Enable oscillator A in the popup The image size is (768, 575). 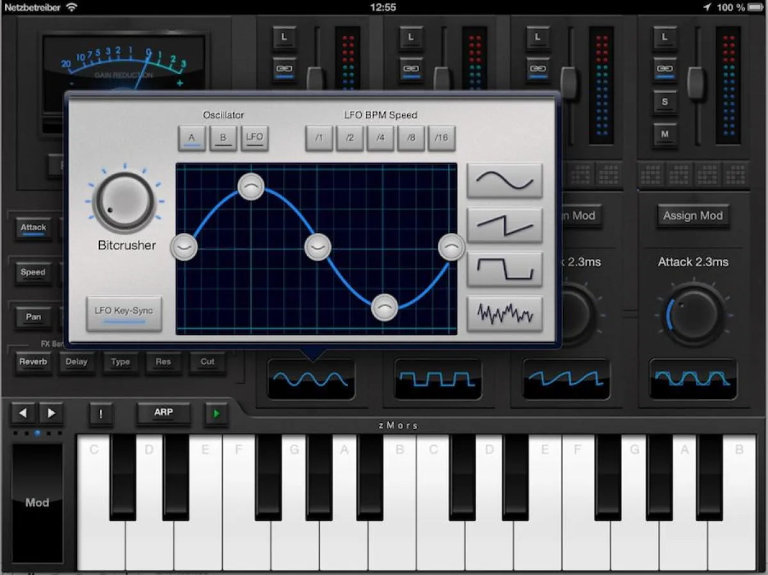191,138
